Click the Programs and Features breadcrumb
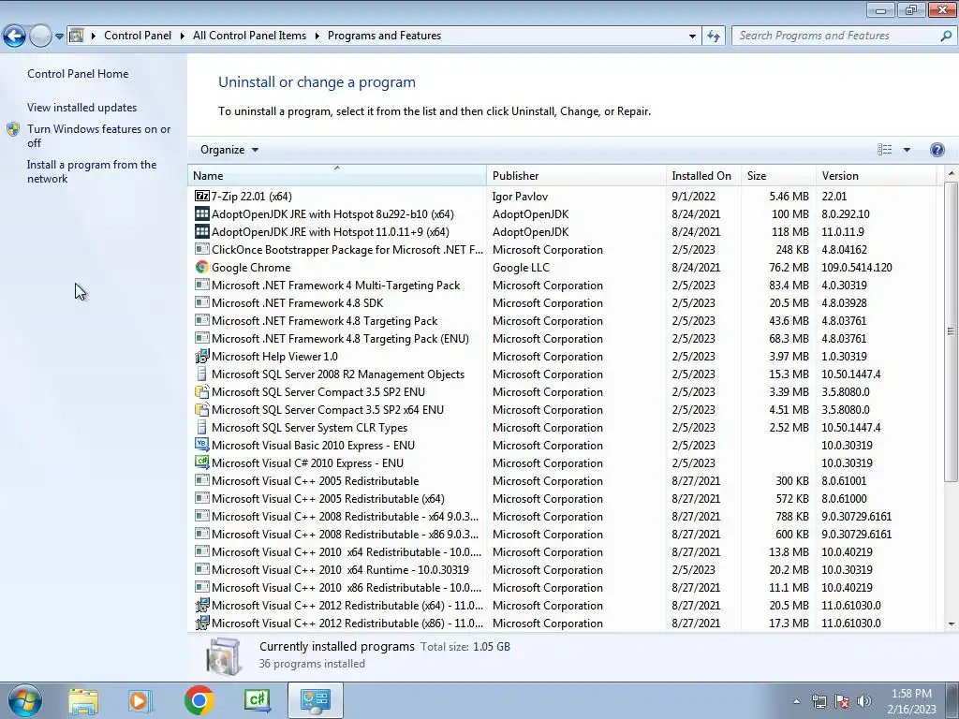Image resolution: width=959 pixels, height=719 pixels. click(x=384, y=36)
